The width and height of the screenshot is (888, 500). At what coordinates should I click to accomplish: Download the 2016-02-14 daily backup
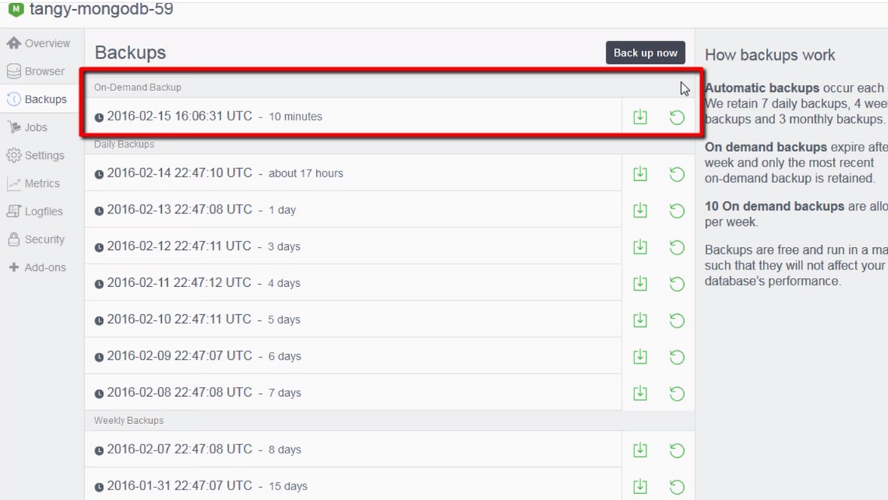pyautogui.click(x=640, y=174)
